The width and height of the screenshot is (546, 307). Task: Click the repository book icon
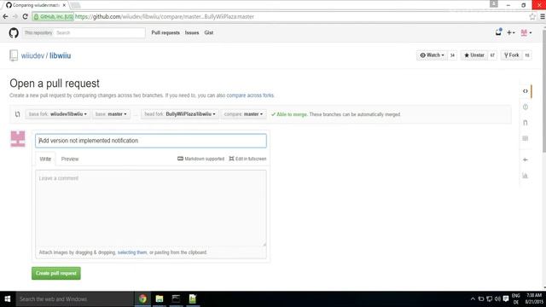(14, 55)
